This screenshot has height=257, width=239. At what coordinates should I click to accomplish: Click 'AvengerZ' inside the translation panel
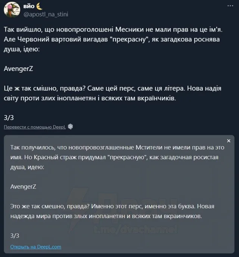(22, 186)
